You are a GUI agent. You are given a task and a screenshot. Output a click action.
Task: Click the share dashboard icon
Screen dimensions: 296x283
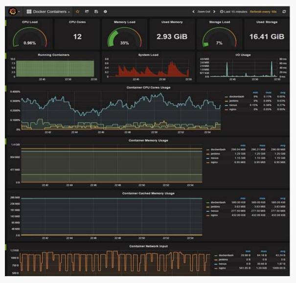tap(87, 12)
